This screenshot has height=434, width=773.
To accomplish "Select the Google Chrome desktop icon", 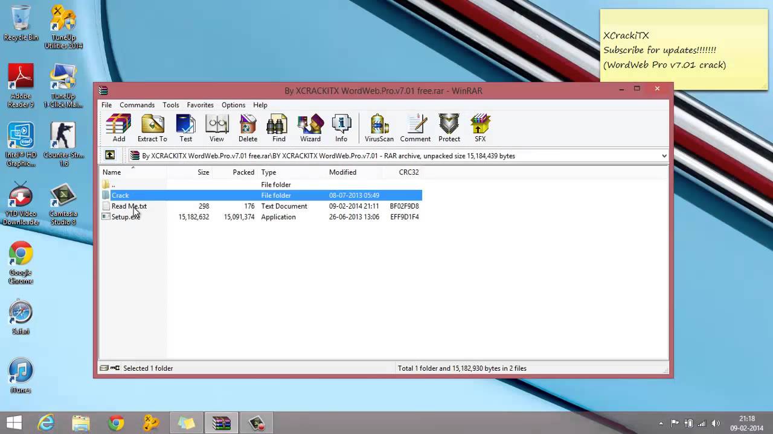I will click(21, 263).
